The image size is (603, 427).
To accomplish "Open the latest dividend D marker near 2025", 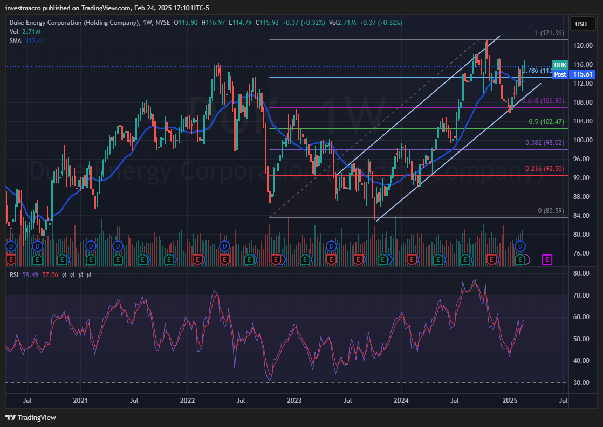I will pos(520,246).
